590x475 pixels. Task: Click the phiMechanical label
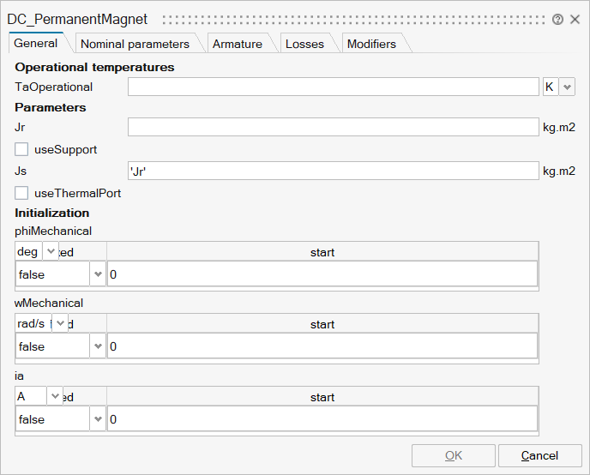pyautogui.click(x=53, y=231)
